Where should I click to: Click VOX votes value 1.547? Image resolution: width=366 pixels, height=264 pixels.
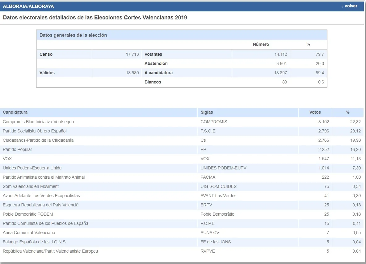tap(323, 159)
